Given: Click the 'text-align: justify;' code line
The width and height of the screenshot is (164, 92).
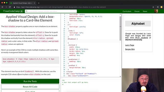Looking at the screenshot, I should point(77,27).
